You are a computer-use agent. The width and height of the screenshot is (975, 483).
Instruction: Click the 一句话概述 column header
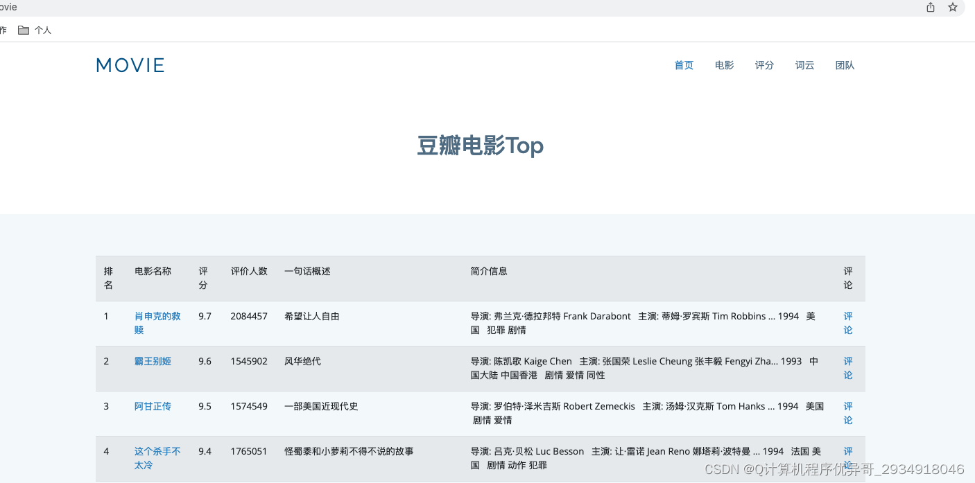[x=307, y=271]
